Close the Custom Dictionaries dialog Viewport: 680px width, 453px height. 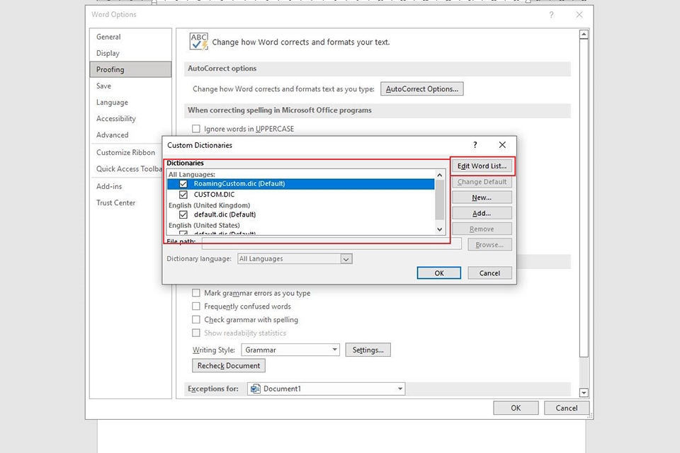[502, 145]
